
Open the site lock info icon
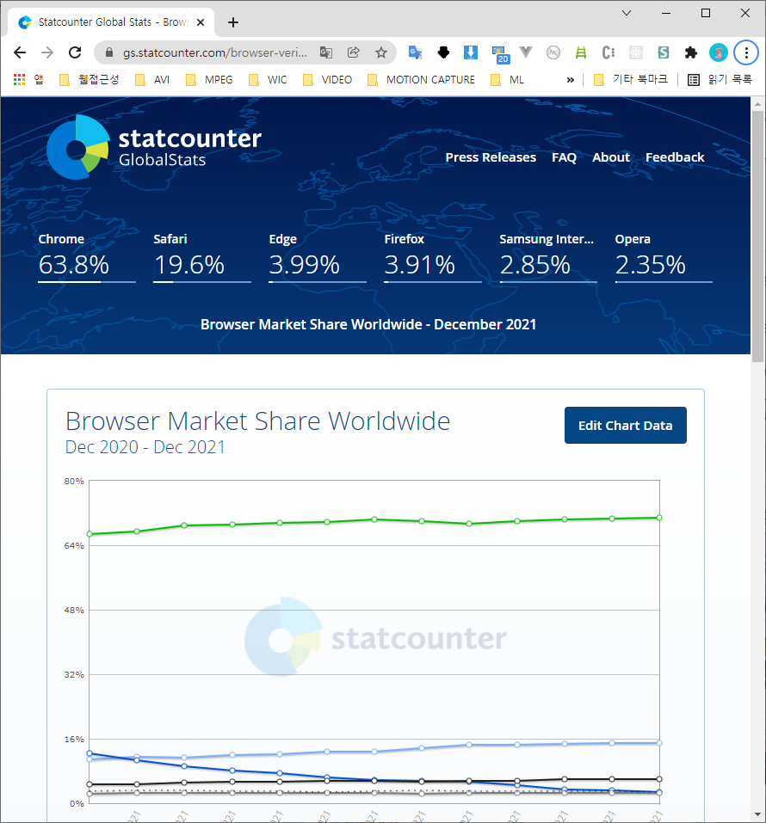tap(109, 52)
